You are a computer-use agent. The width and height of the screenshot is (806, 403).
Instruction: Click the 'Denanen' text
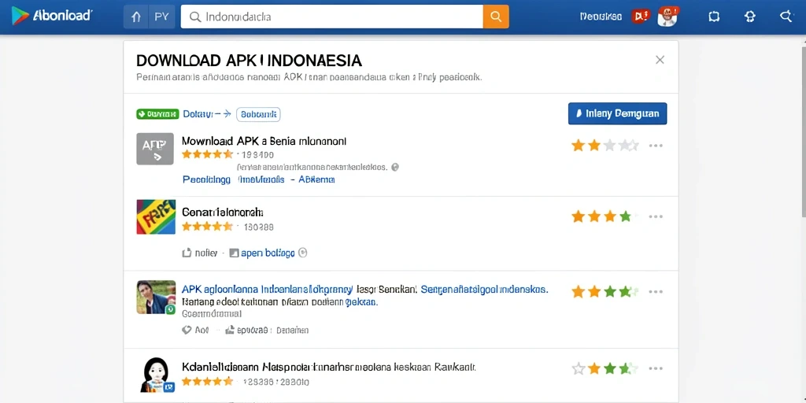pyautogui.click(x=293, y=331)
